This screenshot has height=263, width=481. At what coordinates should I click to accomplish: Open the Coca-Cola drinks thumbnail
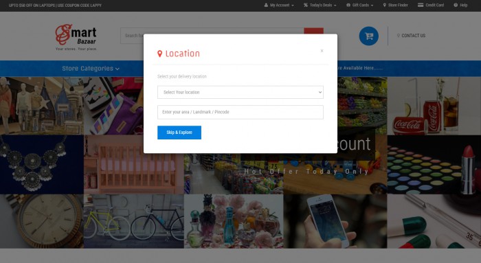pyautogui.click(x=434, y=106)
